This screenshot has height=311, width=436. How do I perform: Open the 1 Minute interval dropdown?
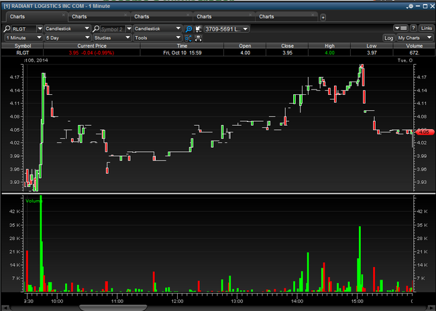click(x=24, y=38)
